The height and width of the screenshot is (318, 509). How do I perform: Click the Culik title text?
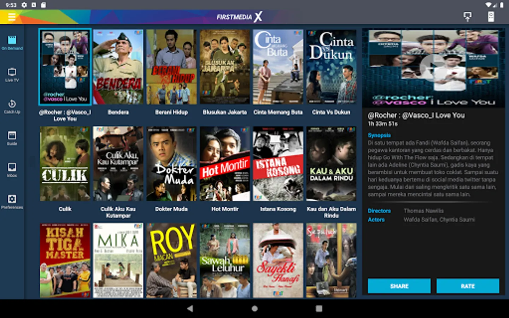[65, 209]
